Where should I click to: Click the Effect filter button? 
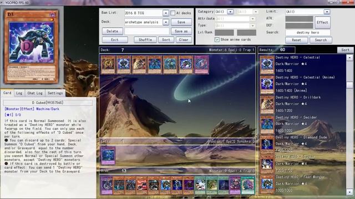(x=322, y=22)
